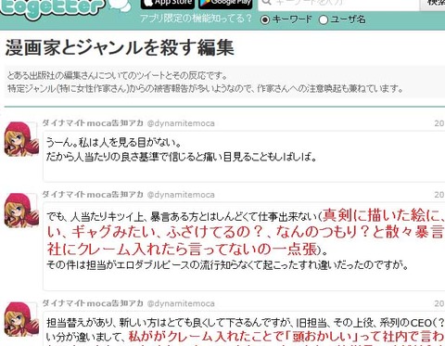Click description line 特定ジャンル(特に女性作家さん)

(x=205, y=89)
